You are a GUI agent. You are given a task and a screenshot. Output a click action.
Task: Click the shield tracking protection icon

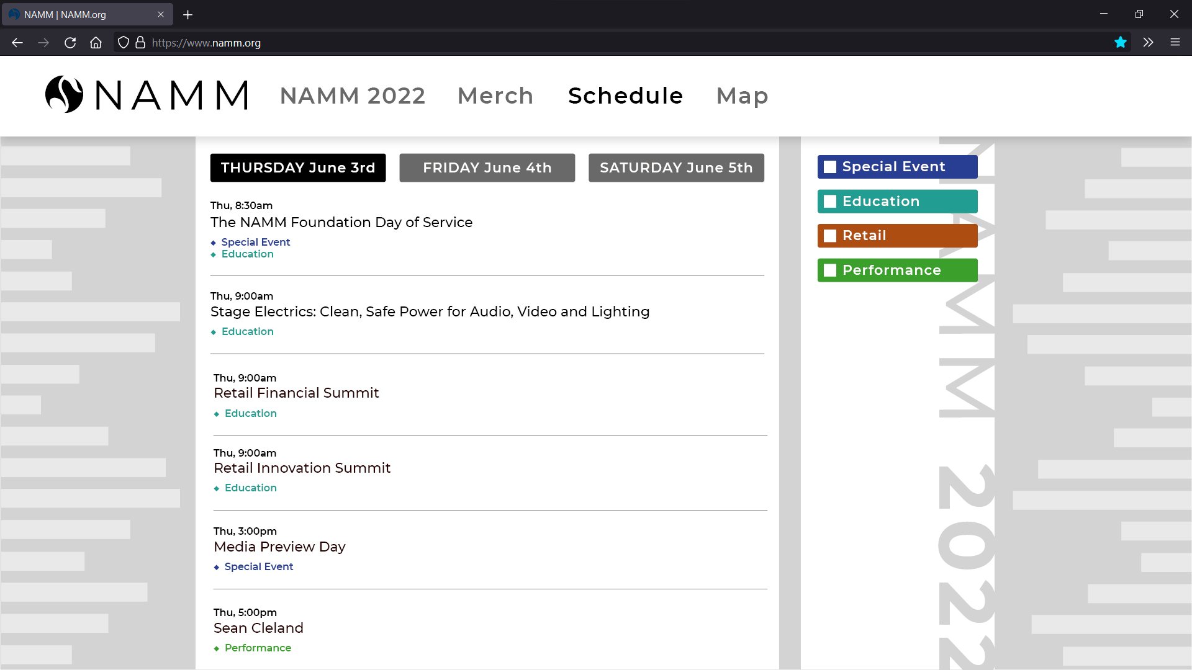click(123, 42)
